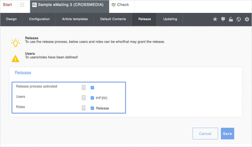This screenshot has width=252, height=147.
Task: Click help icon beside Users
Action: [x=84, y=98]
